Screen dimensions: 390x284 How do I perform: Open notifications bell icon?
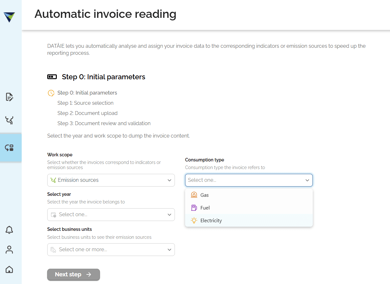tap(9, 230)
